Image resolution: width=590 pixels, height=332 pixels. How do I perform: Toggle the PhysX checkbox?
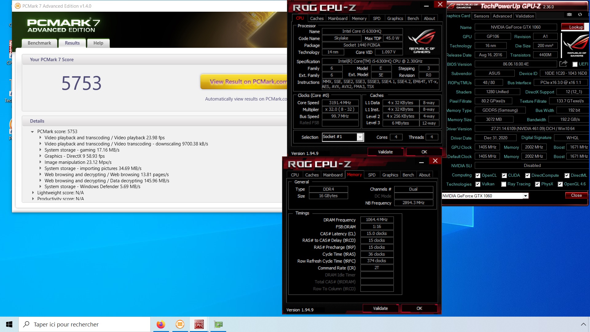[537, 184]
